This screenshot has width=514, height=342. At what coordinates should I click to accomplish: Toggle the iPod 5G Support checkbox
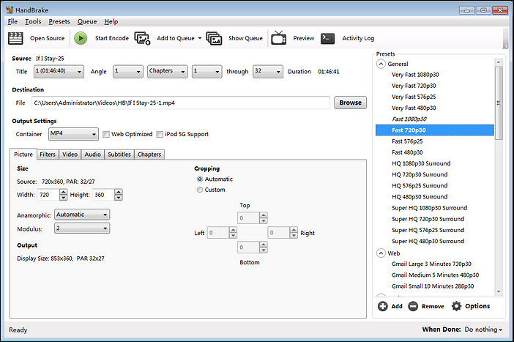[x=160, y=134]
